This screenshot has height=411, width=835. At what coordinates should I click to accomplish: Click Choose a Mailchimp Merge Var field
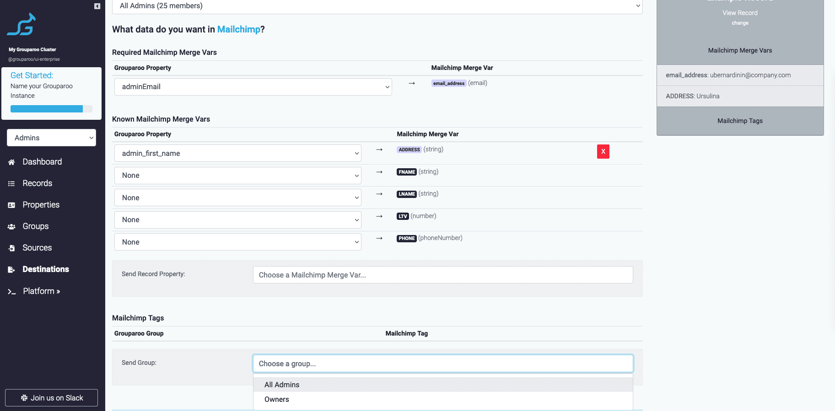tap(443, 275)
